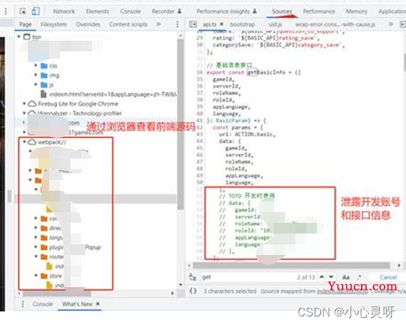Click the getBasicInfo function name
Image resolution: width=406 pixels, height=325 pixels.
coord(266,72)
